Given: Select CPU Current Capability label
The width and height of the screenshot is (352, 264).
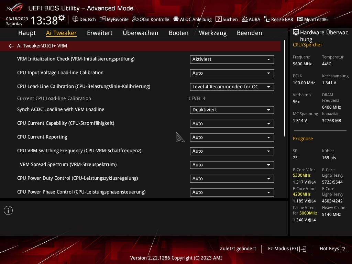Looking at the screenshot, I should (x=66, y=123).
